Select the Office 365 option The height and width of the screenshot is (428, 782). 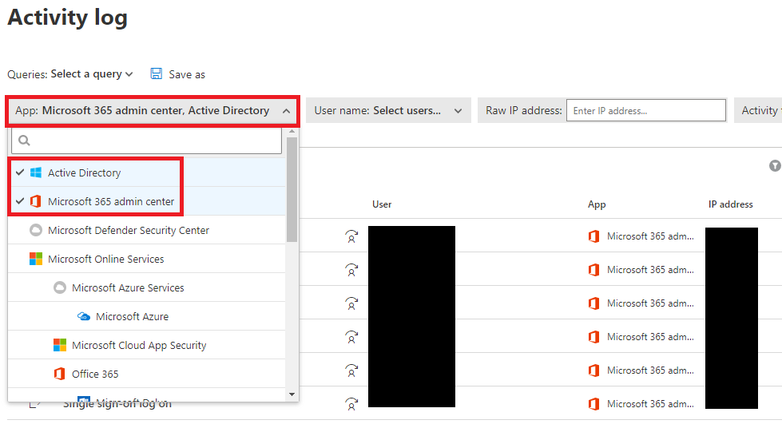(x=146, y=374)
